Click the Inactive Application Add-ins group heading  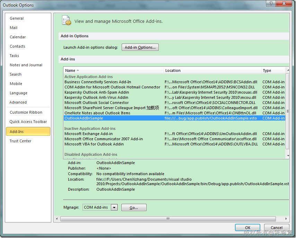[x=90, y=128]
